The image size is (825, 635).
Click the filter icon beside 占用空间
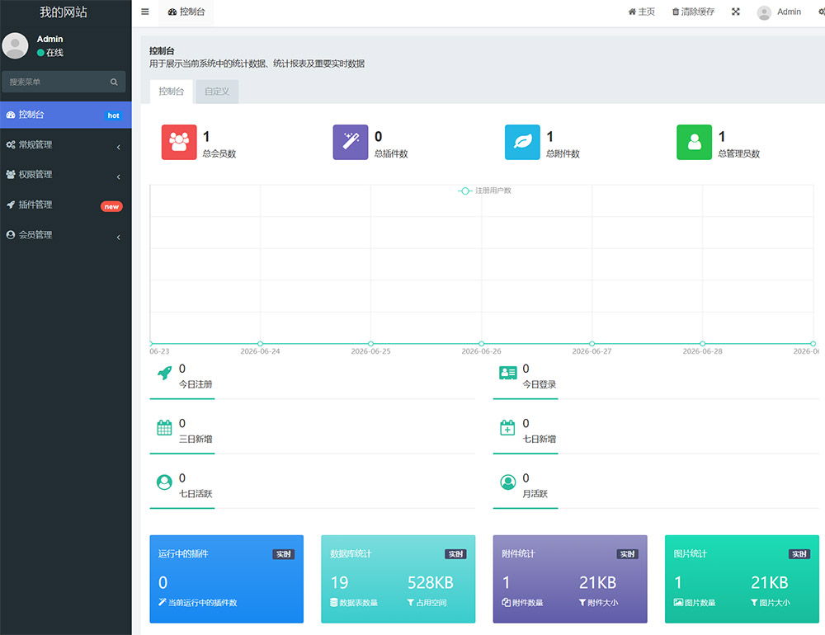point(410,602)
